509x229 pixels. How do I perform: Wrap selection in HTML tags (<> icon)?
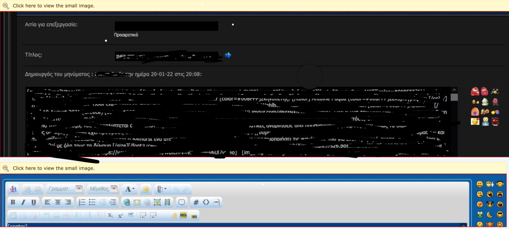(x=206, y=202)
